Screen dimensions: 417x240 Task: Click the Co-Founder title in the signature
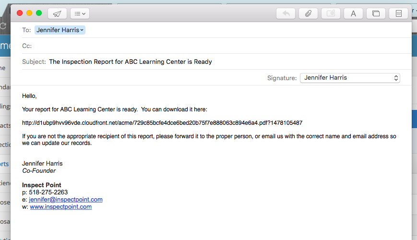[x=39, y=171]
